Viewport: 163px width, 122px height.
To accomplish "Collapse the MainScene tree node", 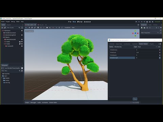I will (2, 30).
